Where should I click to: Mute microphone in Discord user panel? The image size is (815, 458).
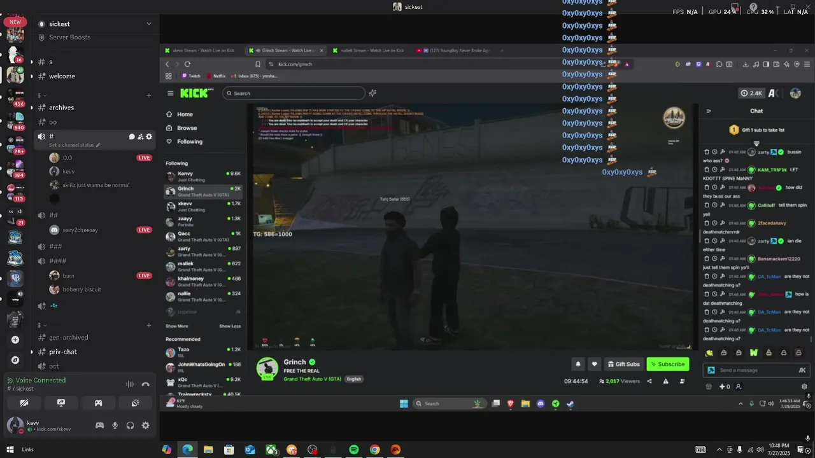pyautogui.click(x=115, y=426)
